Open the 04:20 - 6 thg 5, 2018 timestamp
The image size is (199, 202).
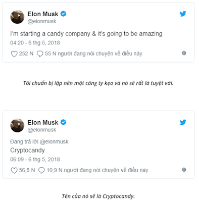35,43
